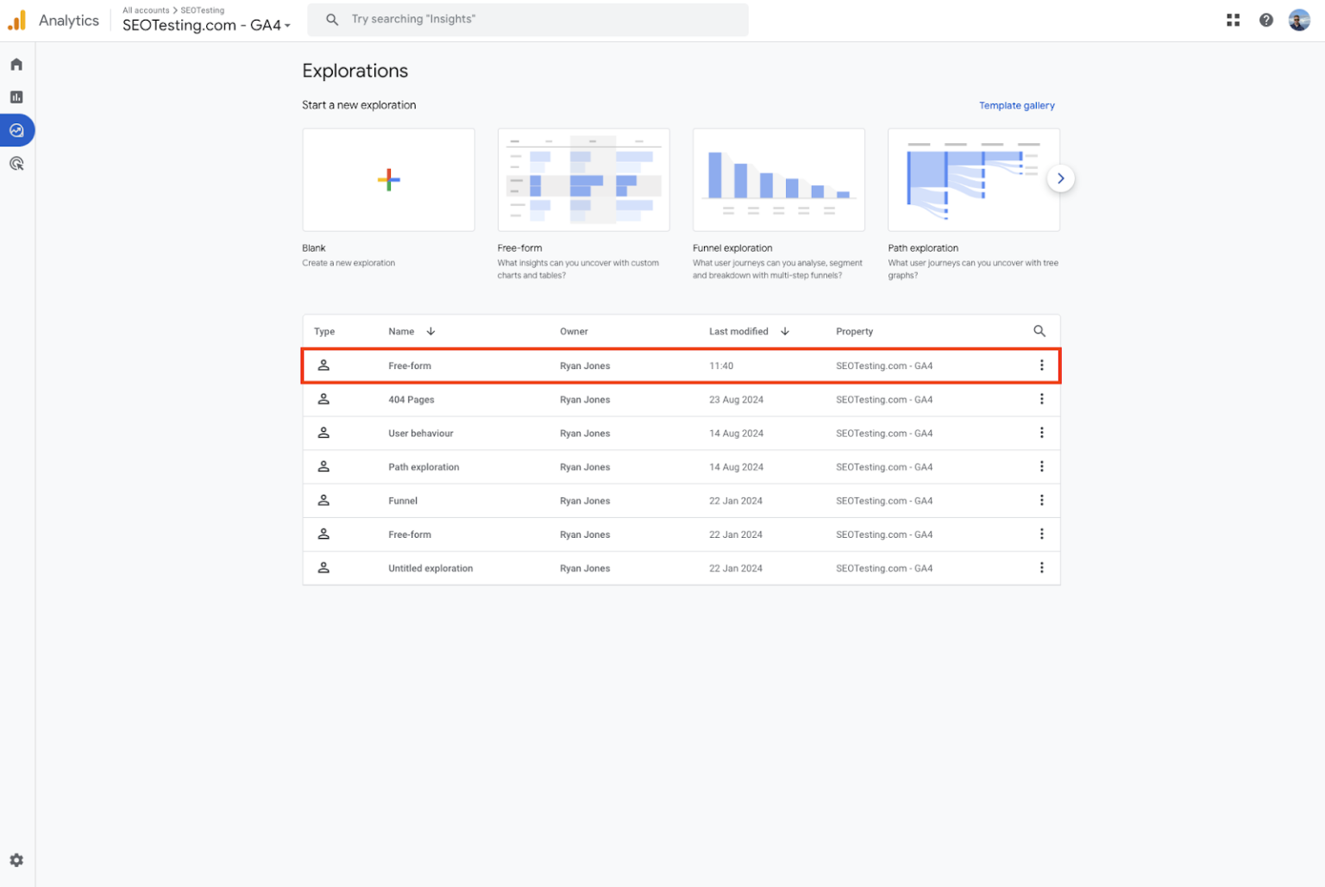Image resolution: width=1325 pixels, height=887 pixels.
Task: Click the SEOTesting breadcrumb text
Action: [202, 10]
